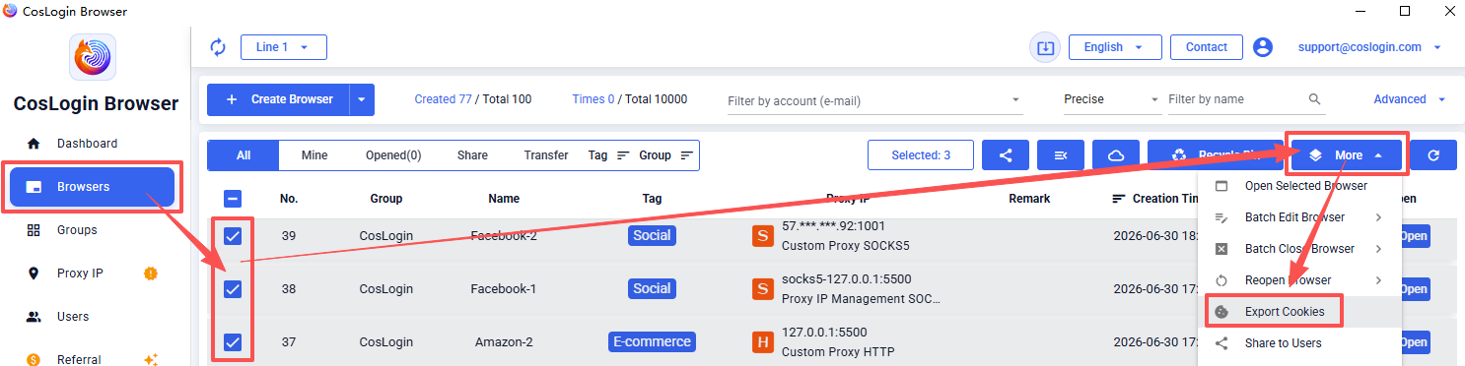Open the Browsers sidebar section
The height and width of the screenshot is (366, 1465).
point(92,187)
